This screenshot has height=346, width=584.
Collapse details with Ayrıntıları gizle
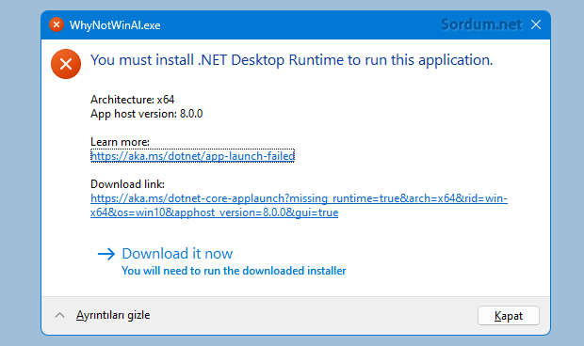113,315
